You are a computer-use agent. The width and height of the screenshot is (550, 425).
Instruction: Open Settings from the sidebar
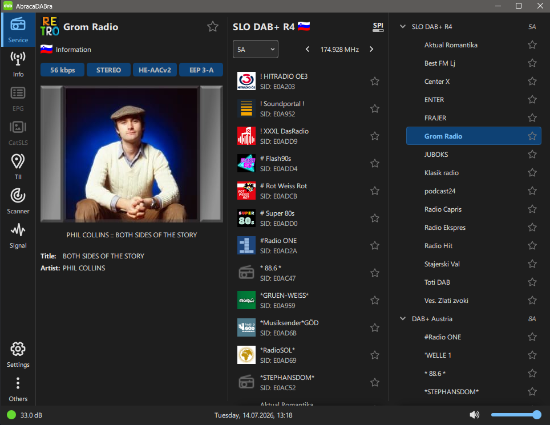(18, 354)
